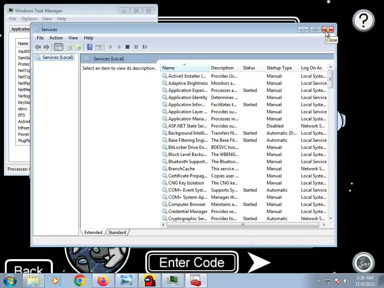Open the View menu in Services
Viewport: 384px width, 288px height.
click(x=73, y=38)
